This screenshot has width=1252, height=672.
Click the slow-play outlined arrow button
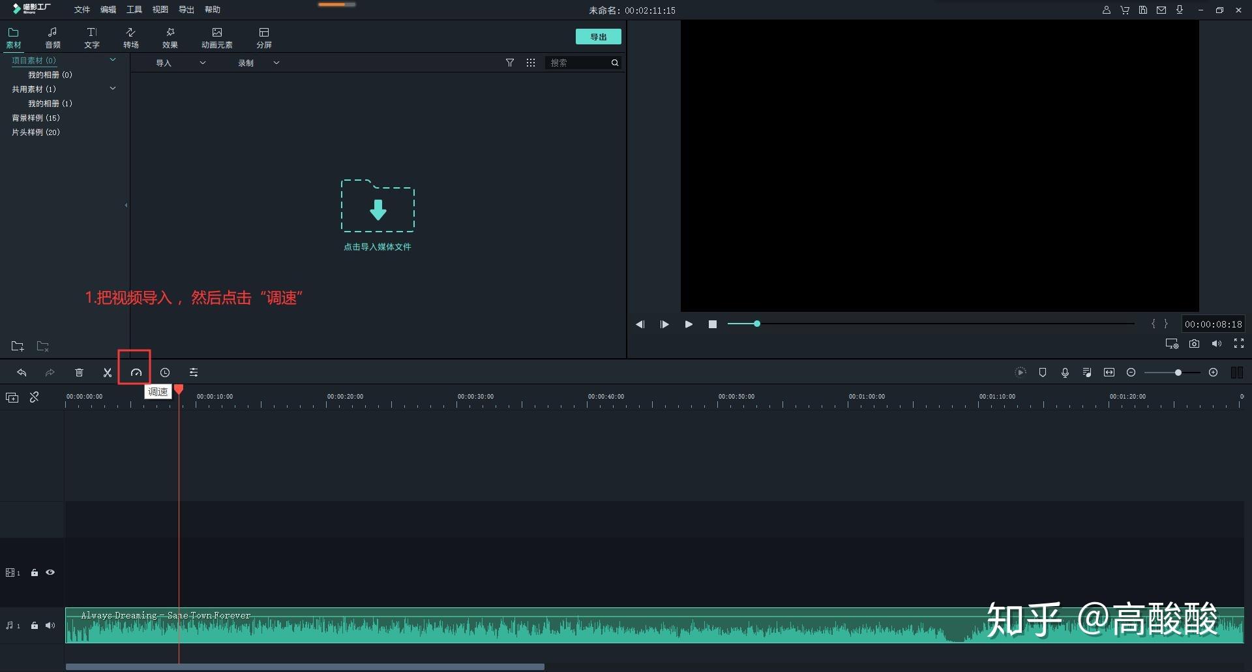point(664,324)
